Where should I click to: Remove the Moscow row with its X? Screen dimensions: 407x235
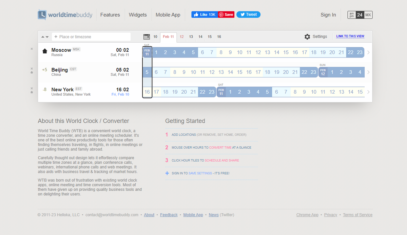point(32,49)
